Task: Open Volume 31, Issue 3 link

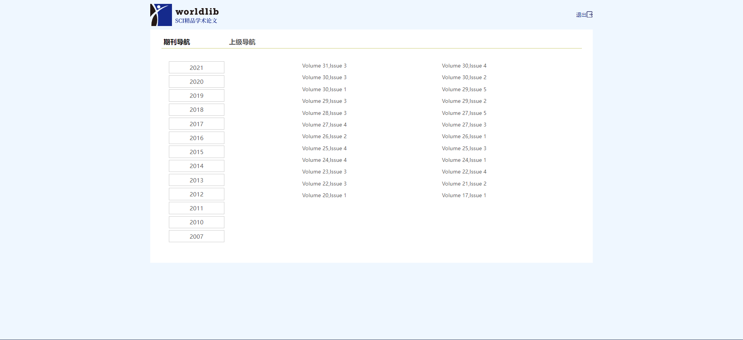Action: (324, 66)
